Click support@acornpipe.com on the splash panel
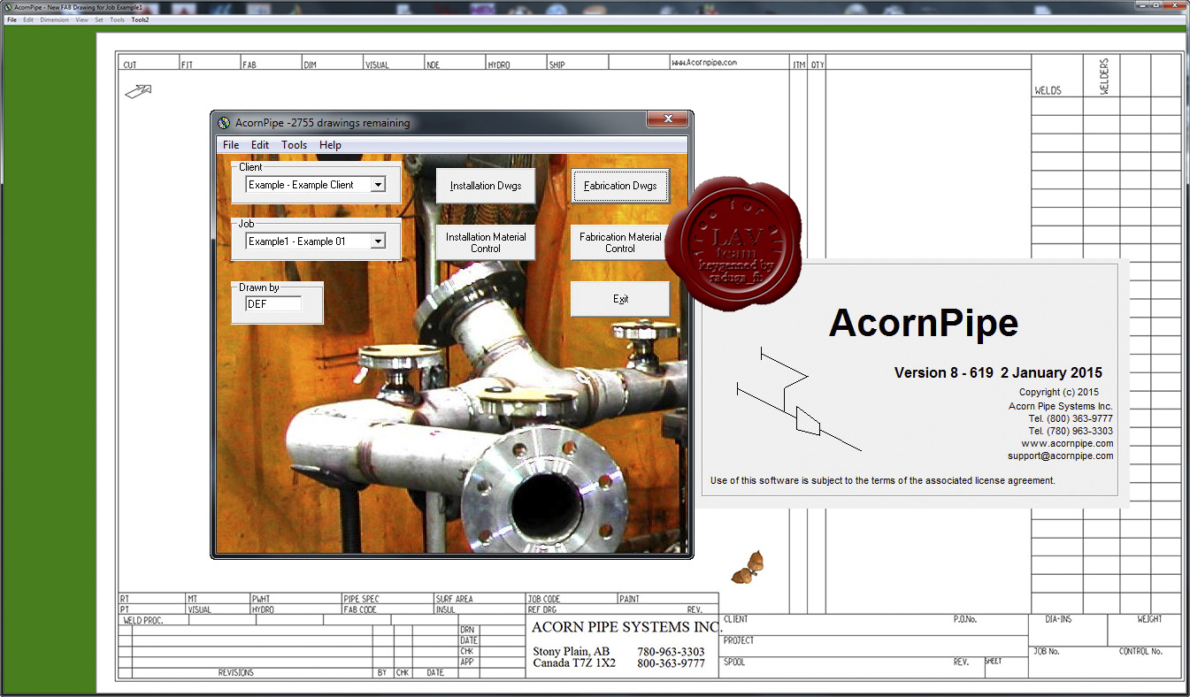 click(1060, 456)
